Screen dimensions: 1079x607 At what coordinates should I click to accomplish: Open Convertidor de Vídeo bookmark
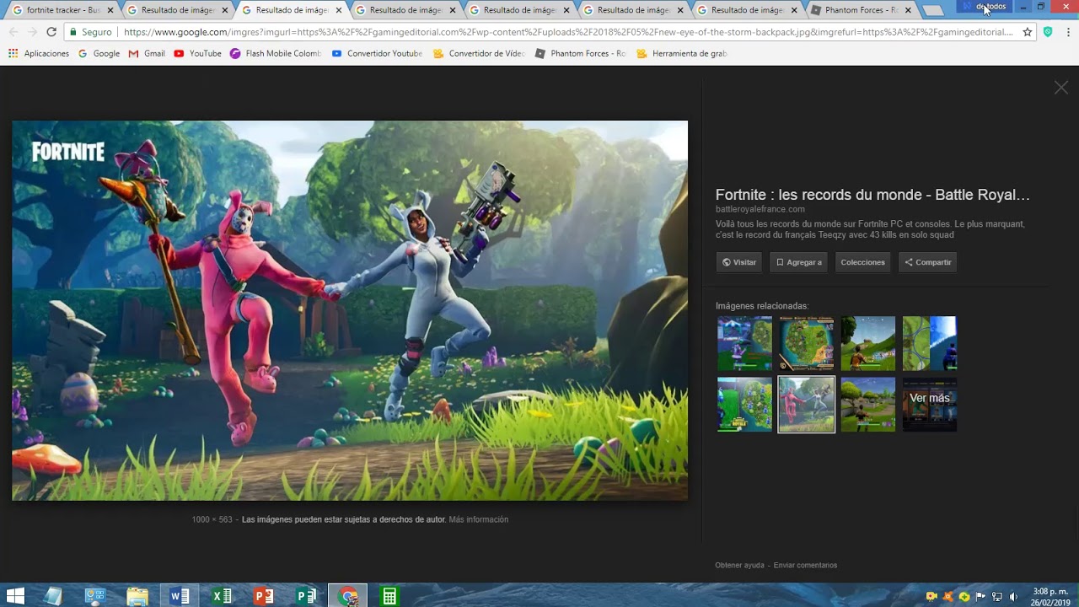point(479,53)
